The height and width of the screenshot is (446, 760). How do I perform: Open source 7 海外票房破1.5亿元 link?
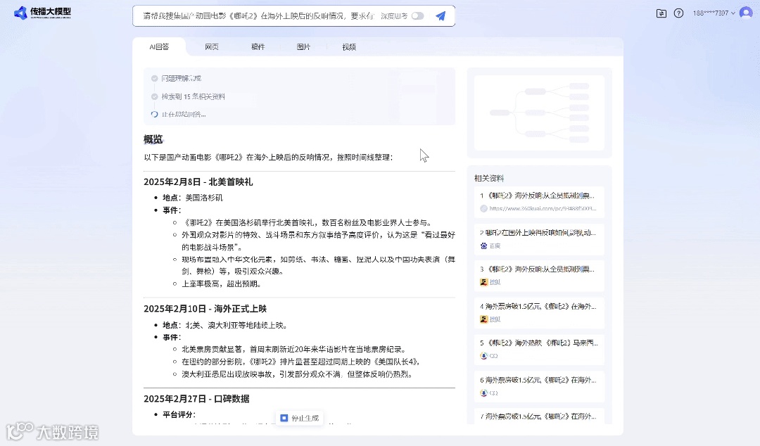point(539,416)
